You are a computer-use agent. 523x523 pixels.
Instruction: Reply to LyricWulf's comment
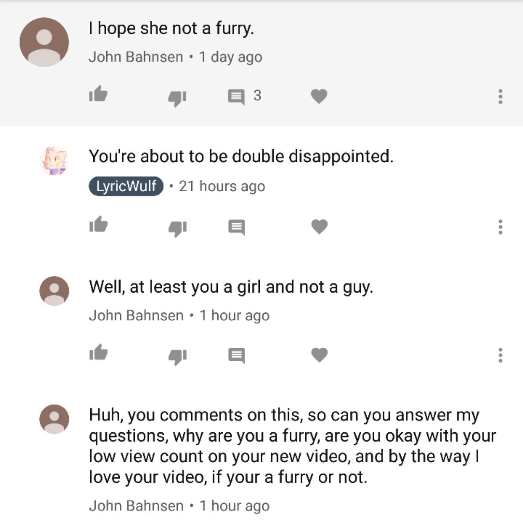[x=236, y=227]
